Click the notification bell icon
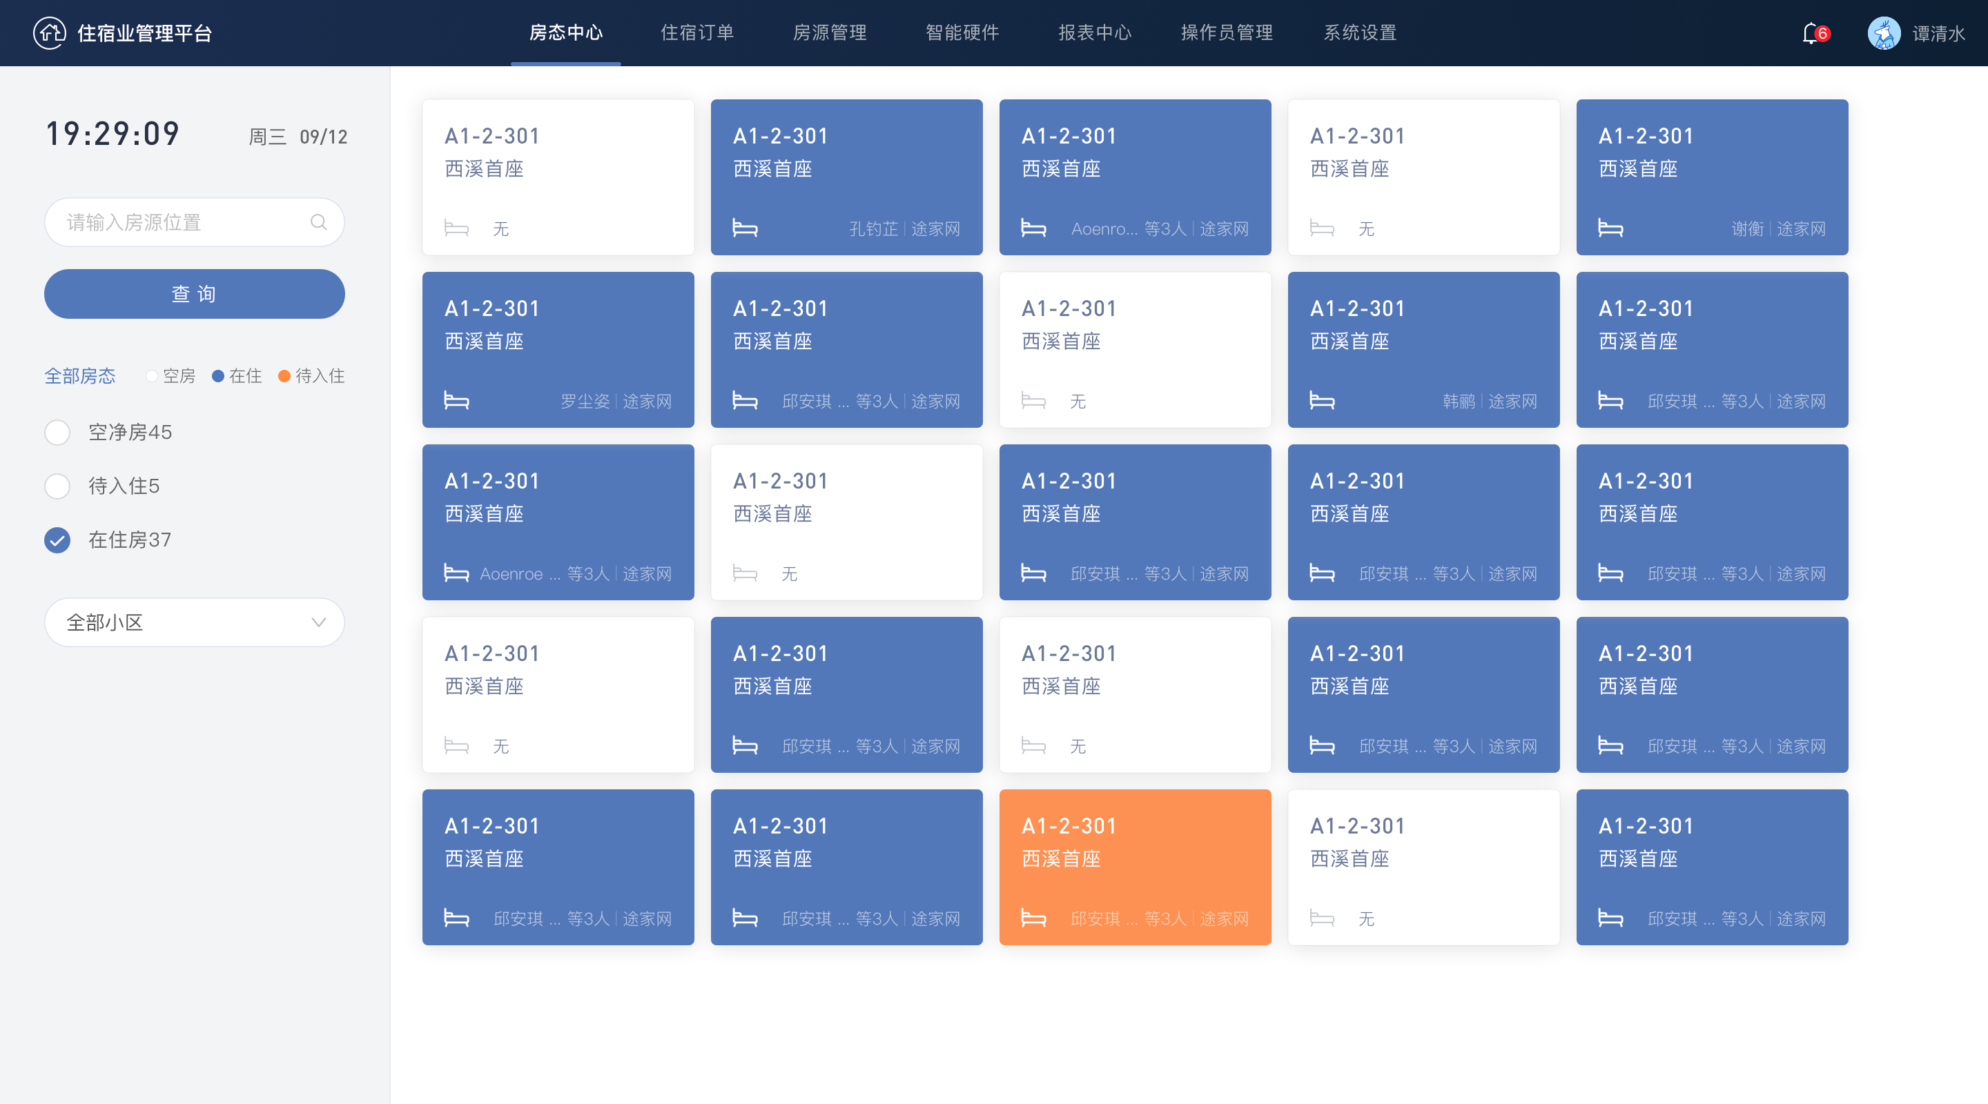This screenshot has width=1988, height=1104. tap(1811, 33)
